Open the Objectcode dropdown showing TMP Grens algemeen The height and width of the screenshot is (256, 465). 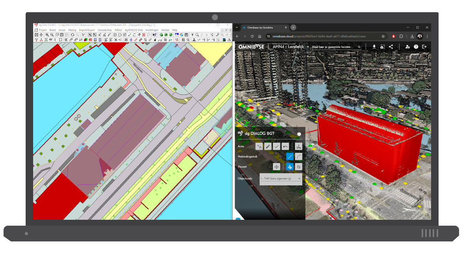[280, 178]
